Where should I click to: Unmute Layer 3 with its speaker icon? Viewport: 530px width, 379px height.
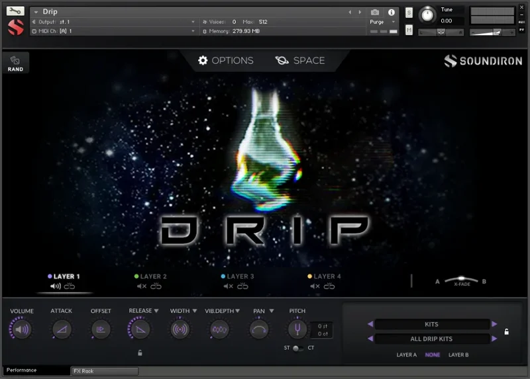pos(228,286)
